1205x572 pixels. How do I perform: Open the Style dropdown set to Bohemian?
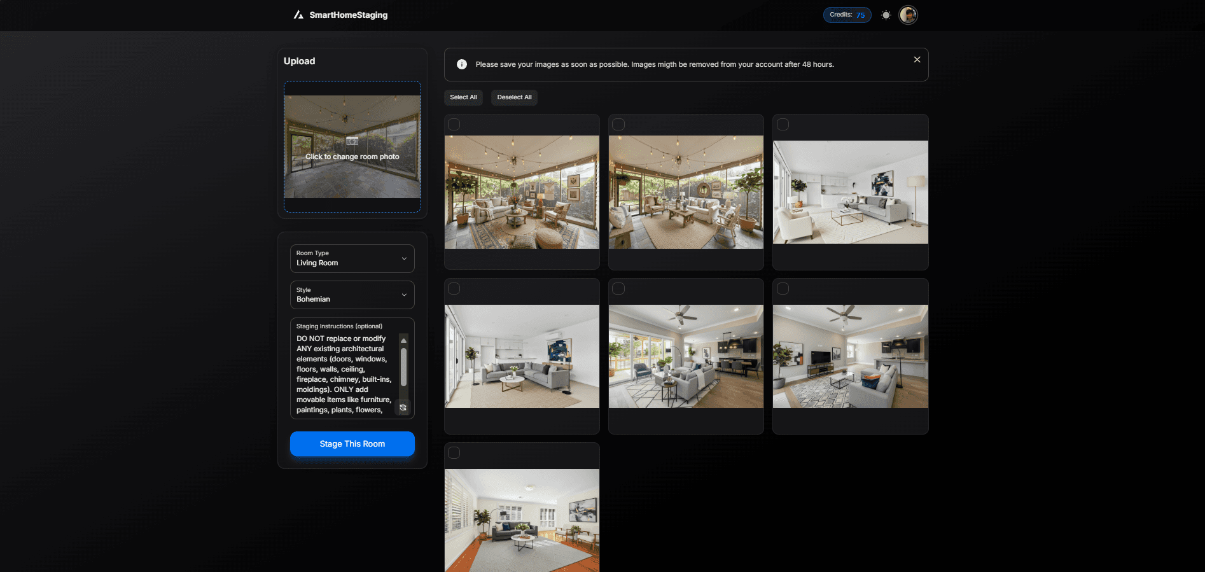point(352,295)
